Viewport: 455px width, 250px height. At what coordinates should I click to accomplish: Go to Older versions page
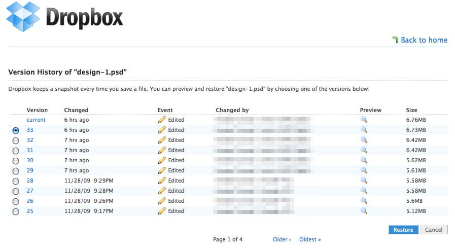coord(282,239)
